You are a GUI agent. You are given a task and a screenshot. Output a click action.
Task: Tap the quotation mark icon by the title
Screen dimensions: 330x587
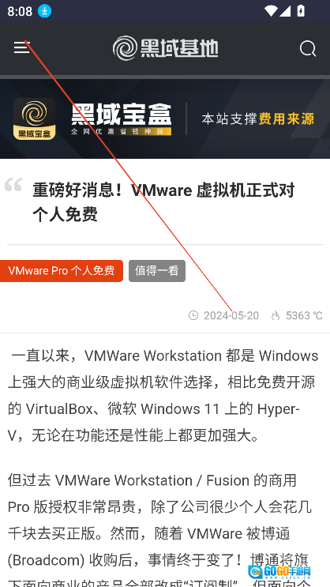[13, 186]
